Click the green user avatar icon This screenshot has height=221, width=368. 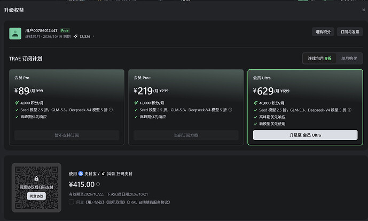point(15,34)
